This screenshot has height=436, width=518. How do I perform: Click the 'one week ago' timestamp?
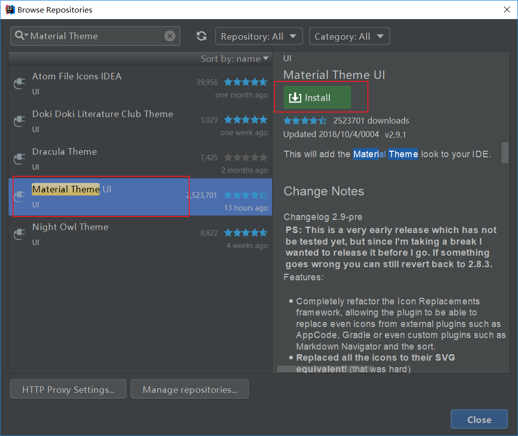tap(244, 133)
